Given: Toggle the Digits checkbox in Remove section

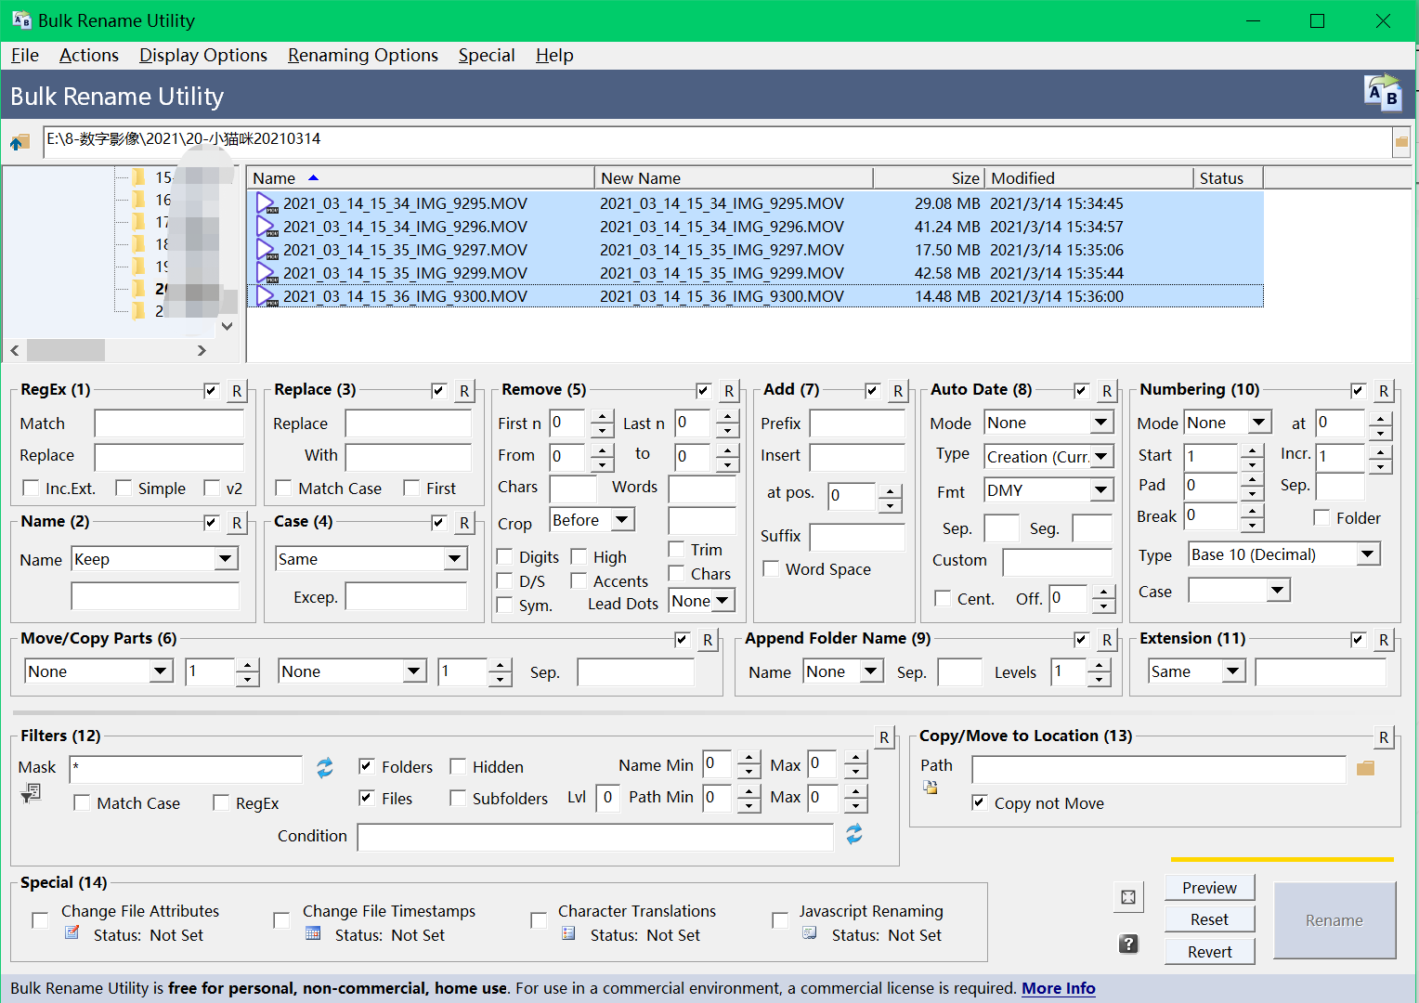Looking at the screenshot, I should tap(504, 556).
